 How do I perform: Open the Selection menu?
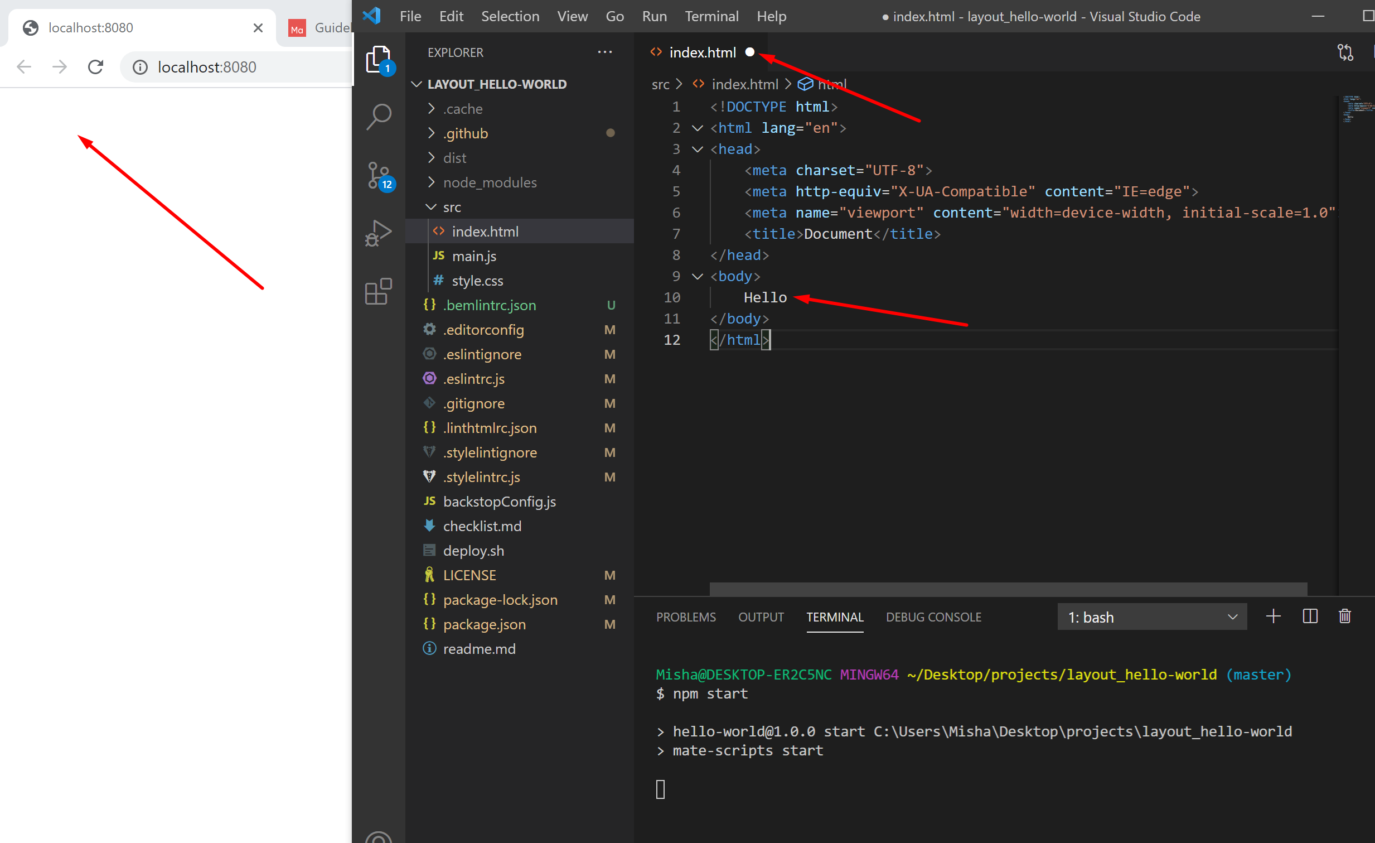click(510, 16)
